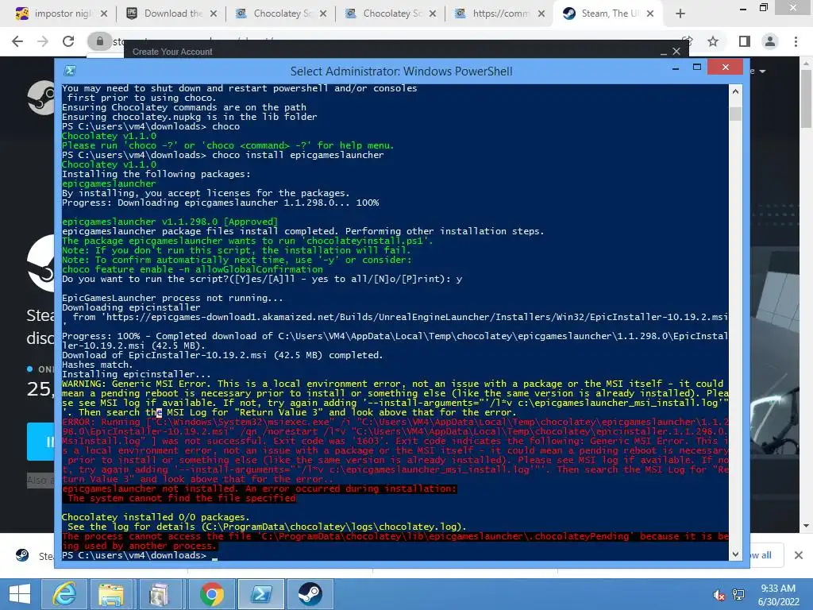
Task: Open Steam from the taskbar
Action: pyautogui.click(x=310, y=594)
